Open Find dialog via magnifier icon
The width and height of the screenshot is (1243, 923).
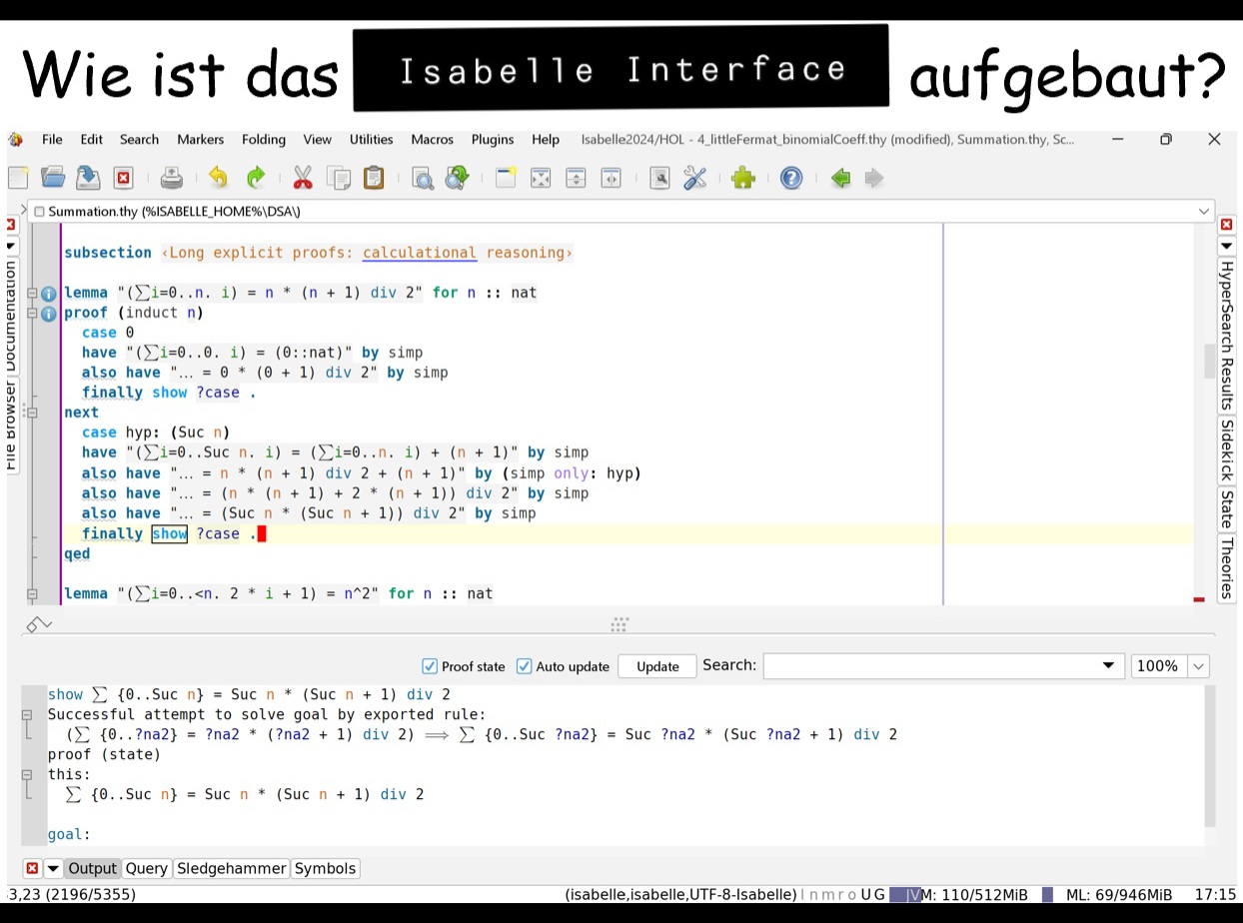click(423, 179)
